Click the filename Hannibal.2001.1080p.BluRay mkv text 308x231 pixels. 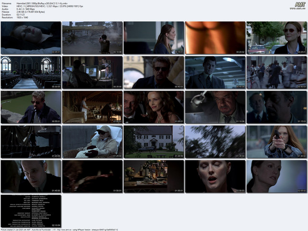click(42, 3)
